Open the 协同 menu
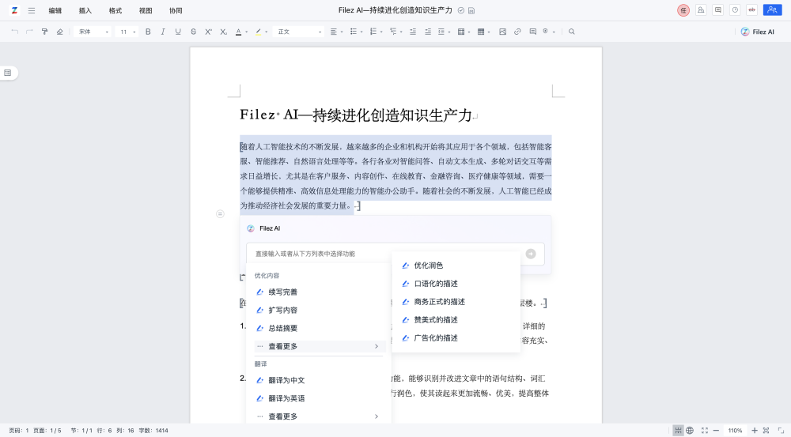Viewport: 791px width, 437px height. pyautogui.click(x=176, y=10)
